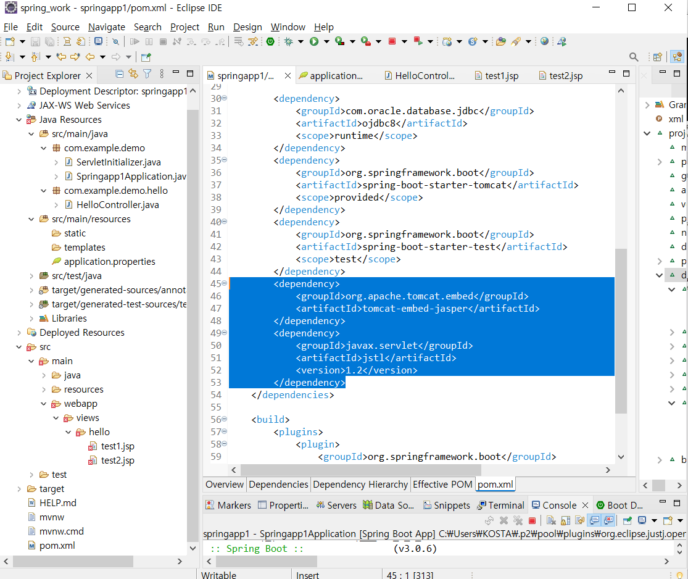Toggle the Java EE perspective button
688x579 pixels.
click(677, 57)
